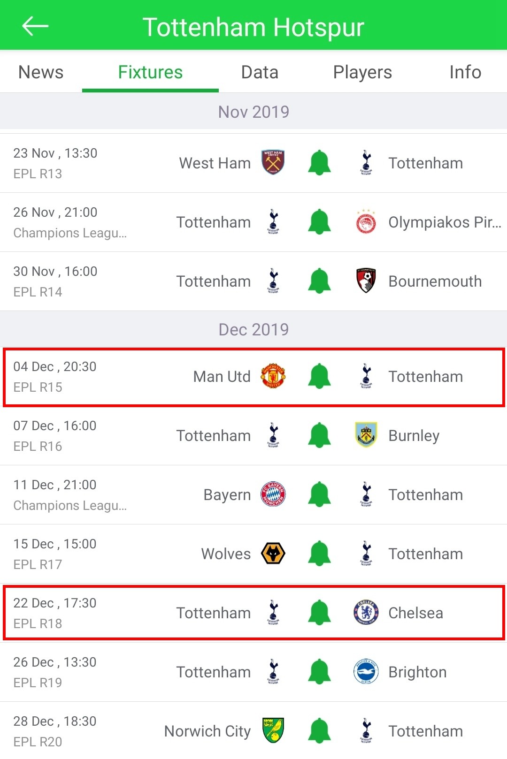Toggle bell alert for Chelsea match
Viewport: 507px width, 759px height.
(320, 613)
